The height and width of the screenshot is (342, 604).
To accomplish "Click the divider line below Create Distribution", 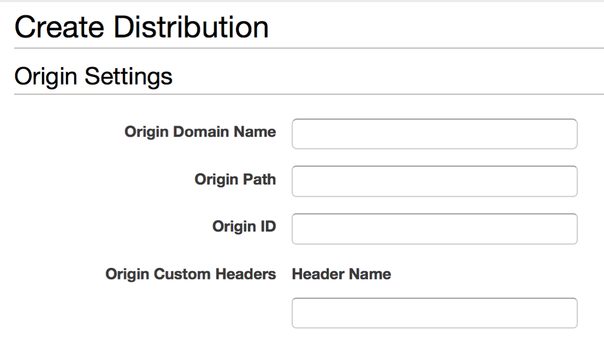I will coord(309,48).
